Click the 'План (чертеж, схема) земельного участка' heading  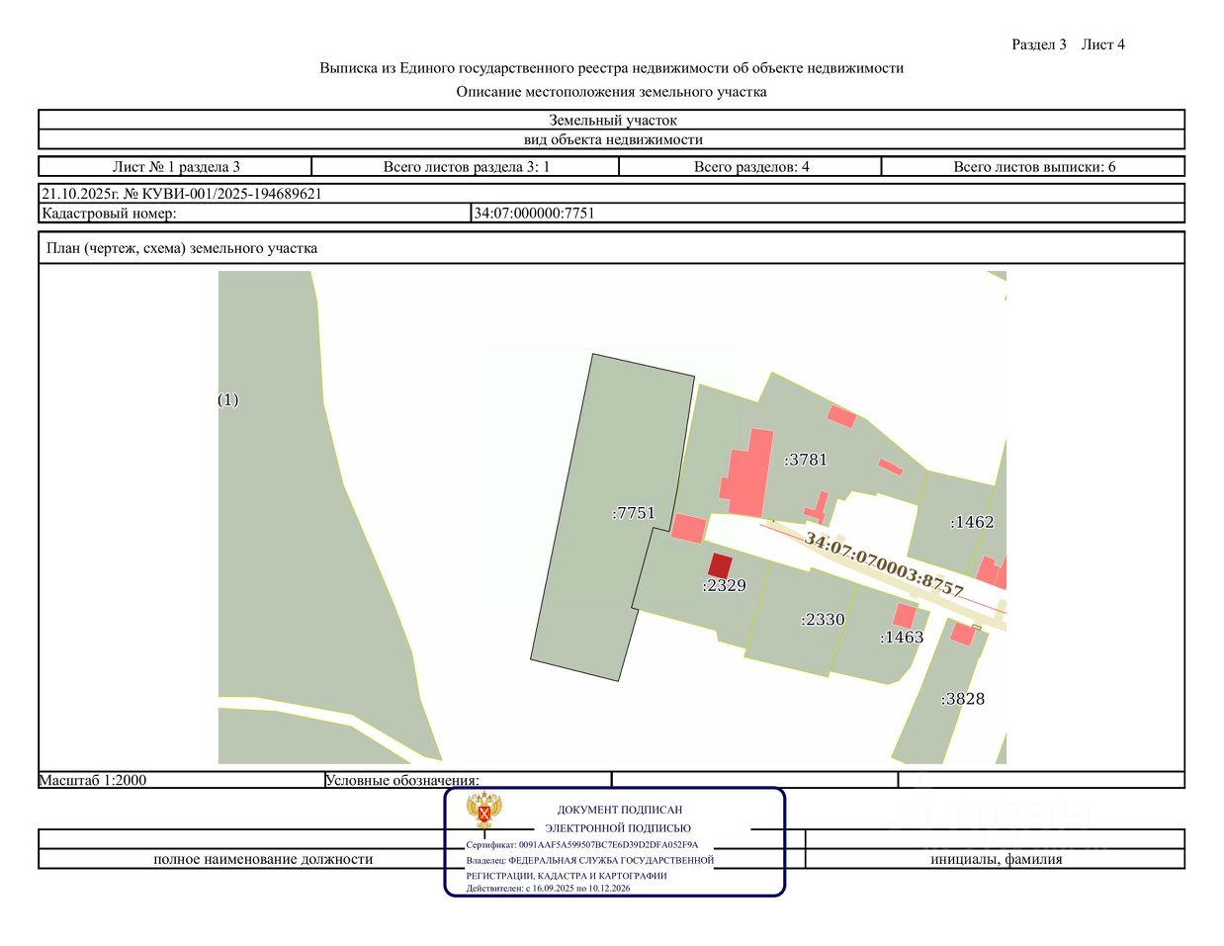pyautogui.click(x=182, y=248)
